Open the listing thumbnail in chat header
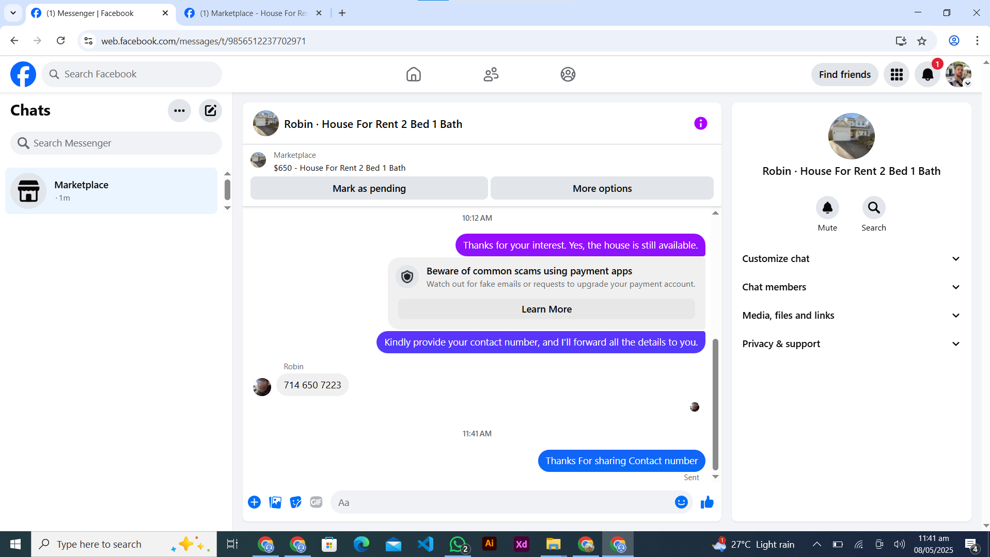Image resolution: width=990 pixels, height=557 pixels. [266, 124]
